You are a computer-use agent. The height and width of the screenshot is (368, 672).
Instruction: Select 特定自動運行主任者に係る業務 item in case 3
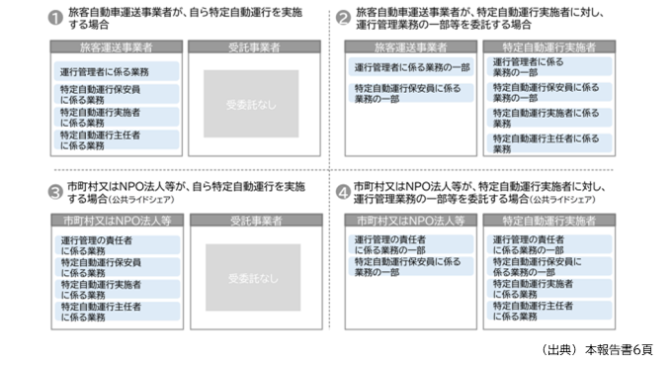pos(117,312)
